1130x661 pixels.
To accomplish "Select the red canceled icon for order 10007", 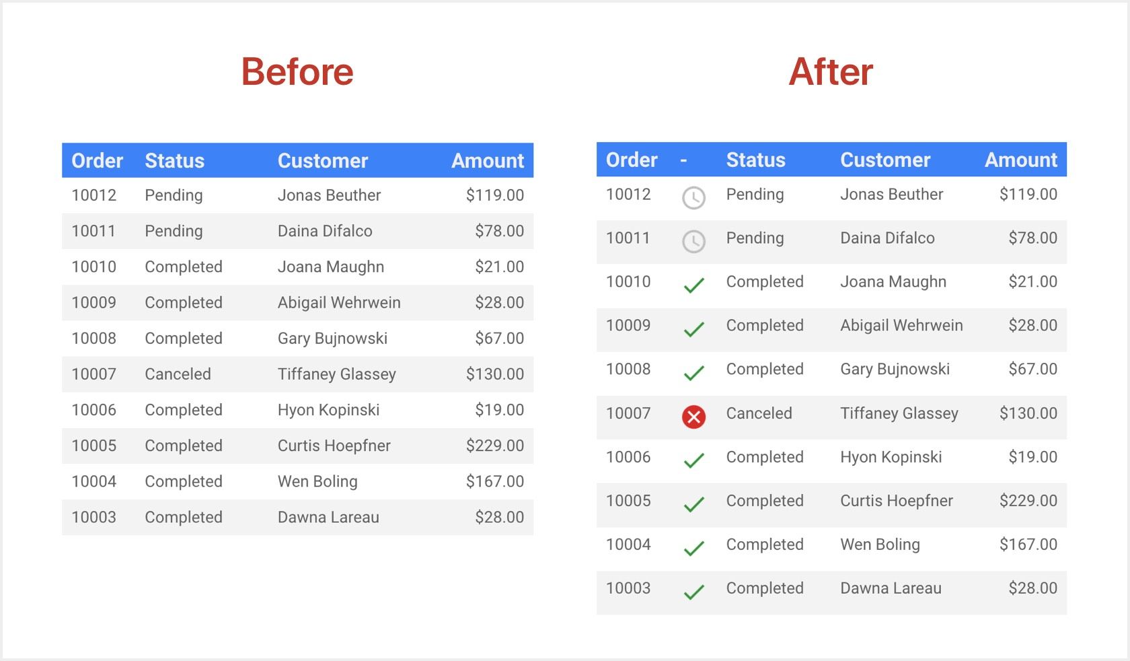I will [693, 417].
